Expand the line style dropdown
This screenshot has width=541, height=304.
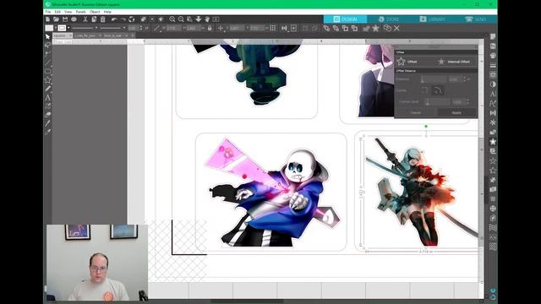pos(96,28)
